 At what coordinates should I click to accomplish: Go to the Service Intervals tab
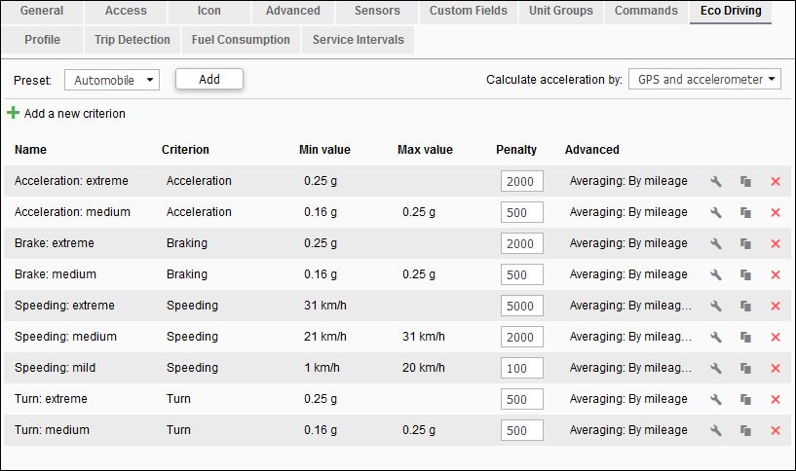358,40
